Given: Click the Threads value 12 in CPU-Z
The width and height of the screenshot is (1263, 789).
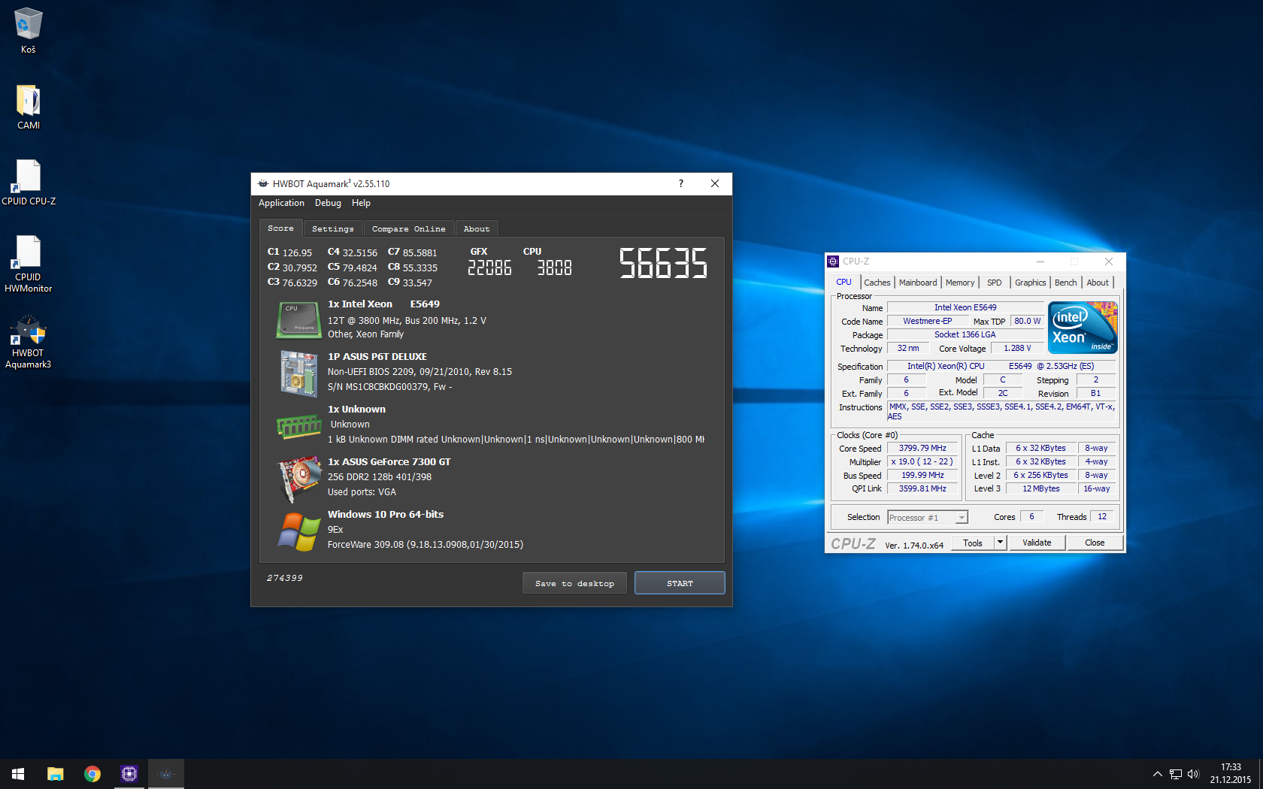Looking at the screenshot, I should click(1102, 516).
